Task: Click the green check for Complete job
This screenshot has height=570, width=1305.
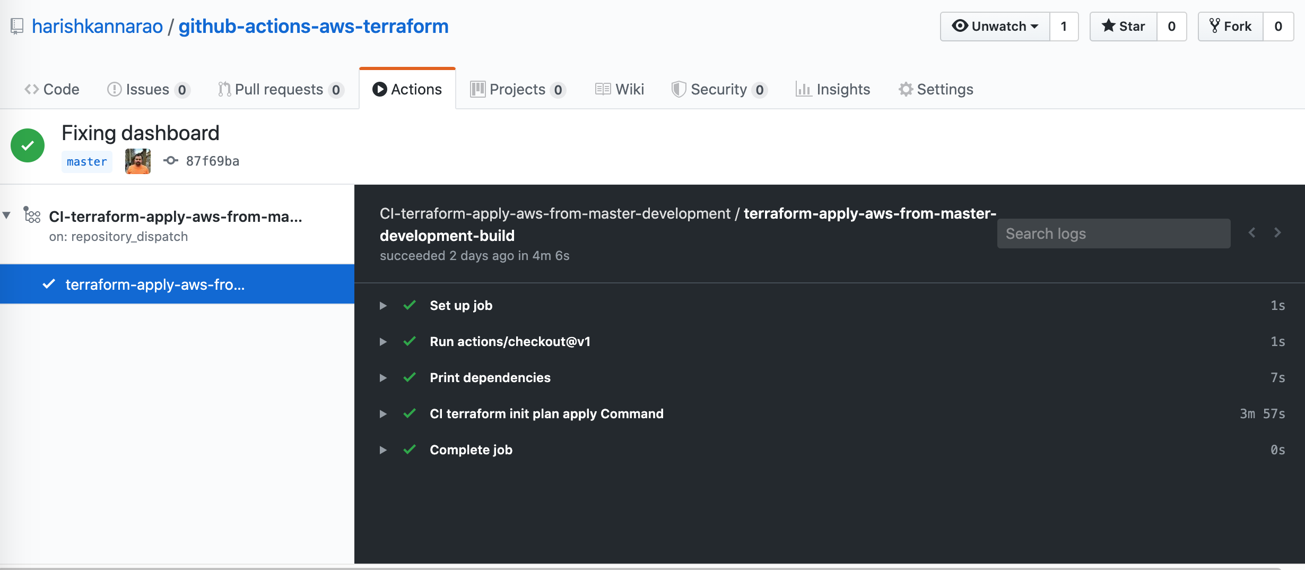Action: click(410, 450)
